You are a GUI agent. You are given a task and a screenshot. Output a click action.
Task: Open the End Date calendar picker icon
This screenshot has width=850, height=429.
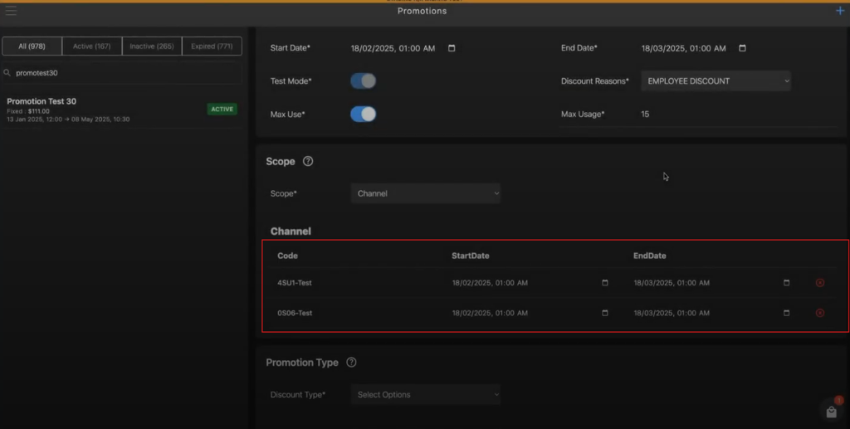pos(742,48)
